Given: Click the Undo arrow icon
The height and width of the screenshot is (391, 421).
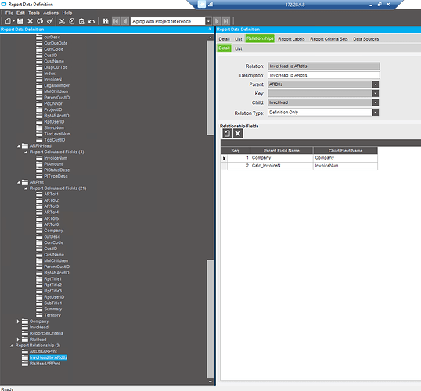Looking at the screenshot, I should click(x=92, y=21).
